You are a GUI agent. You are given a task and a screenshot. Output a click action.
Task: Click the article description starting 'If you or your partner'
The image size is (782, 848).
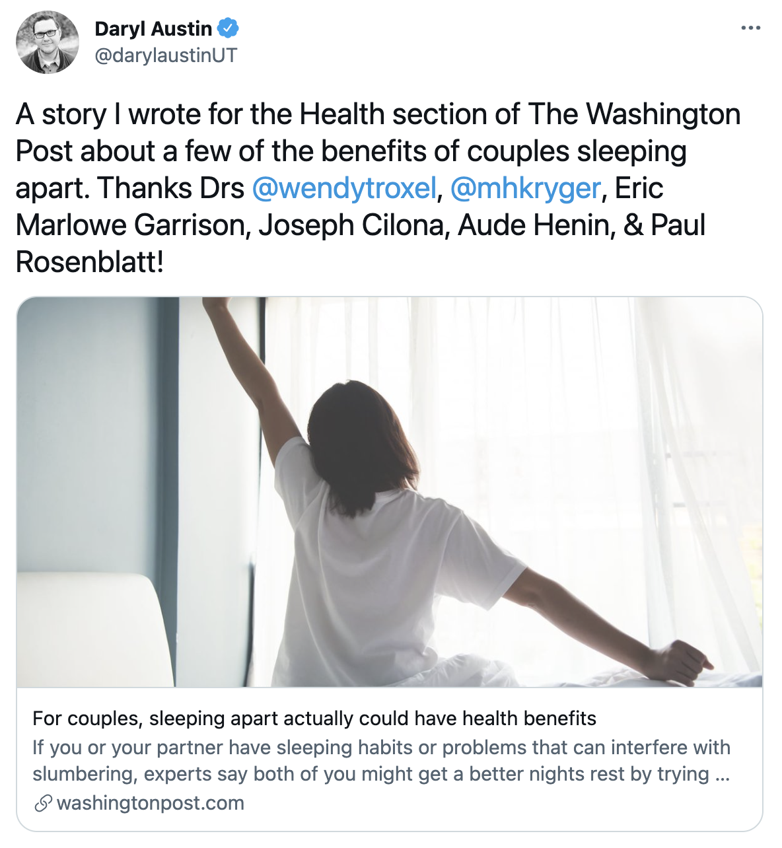381,760
